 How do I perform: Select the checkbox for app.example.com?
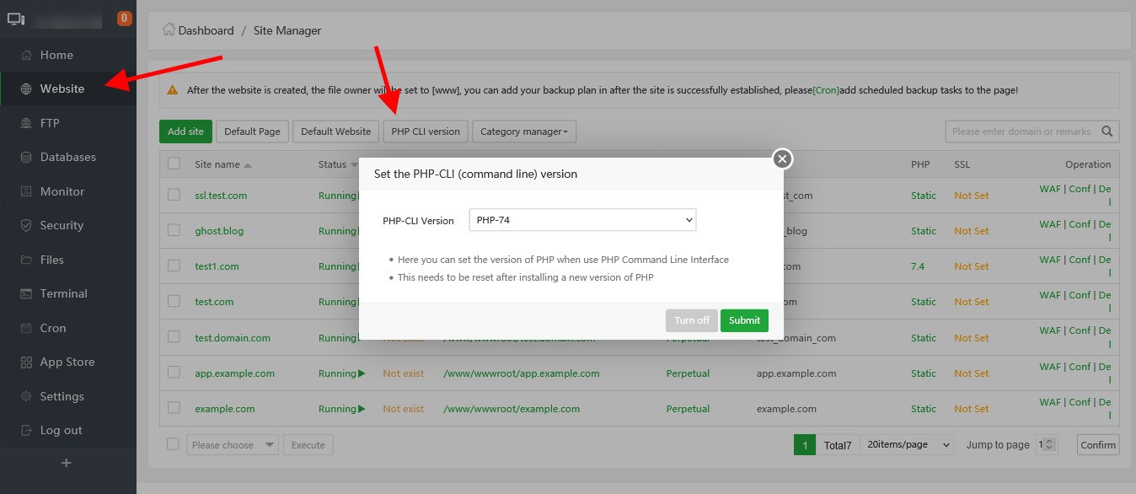pyautogui.click(x=174, y=373)
